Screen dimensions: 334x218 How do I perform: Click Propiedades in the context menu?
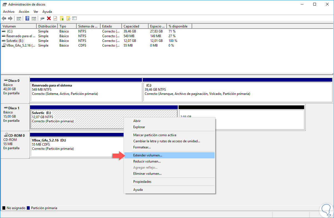142,182
